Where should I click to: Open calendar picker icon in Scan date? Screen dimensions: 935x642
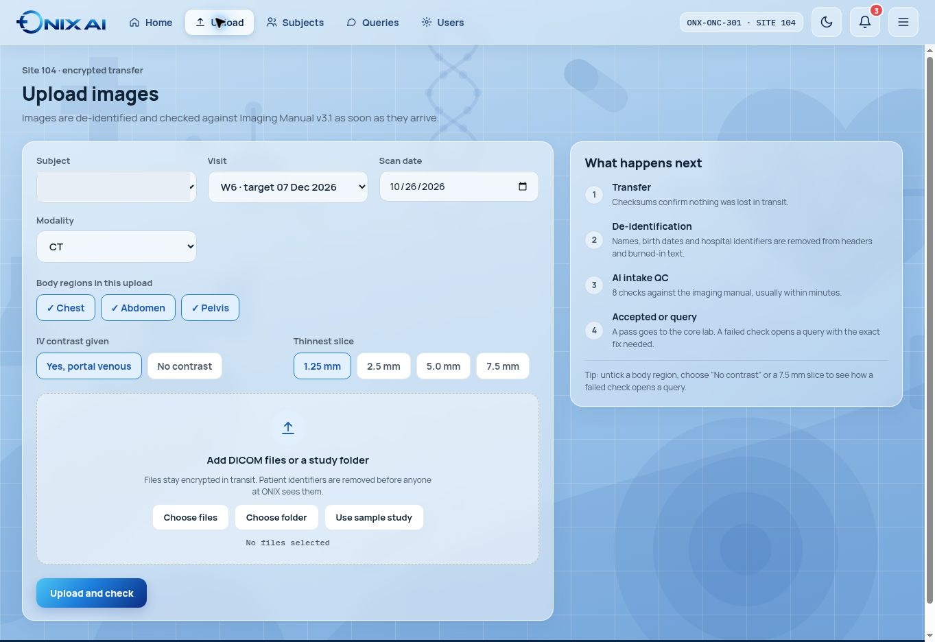coord(523,187)
